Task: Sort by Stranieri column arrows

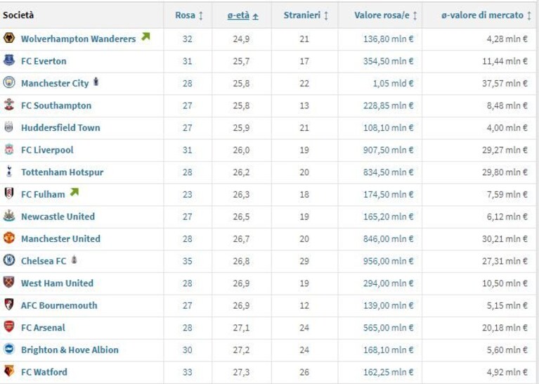Action: (326, 15)
